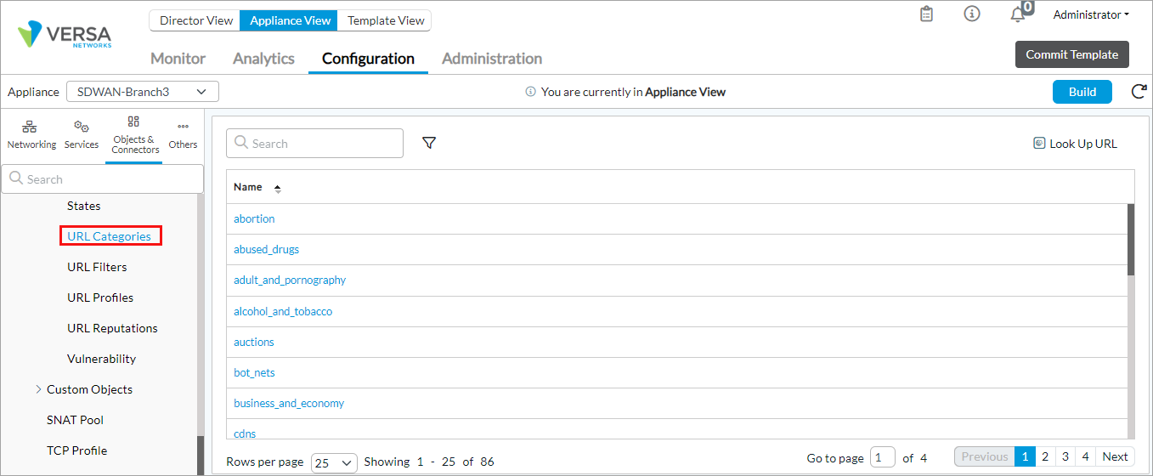Open the business_and_economy category link
1153x476 pixels.
pos(289,403)
